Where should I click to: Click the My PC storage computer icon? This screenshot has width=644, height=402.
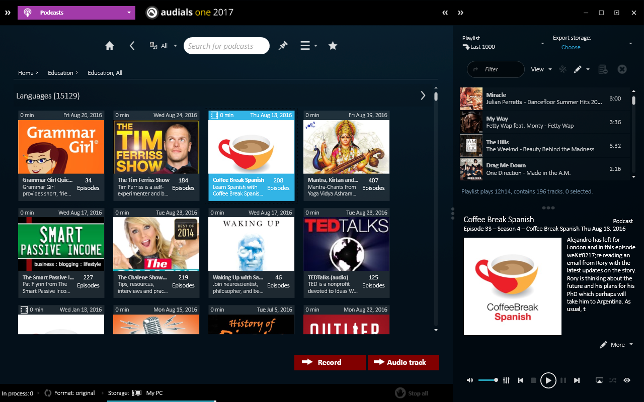(136, 393)
